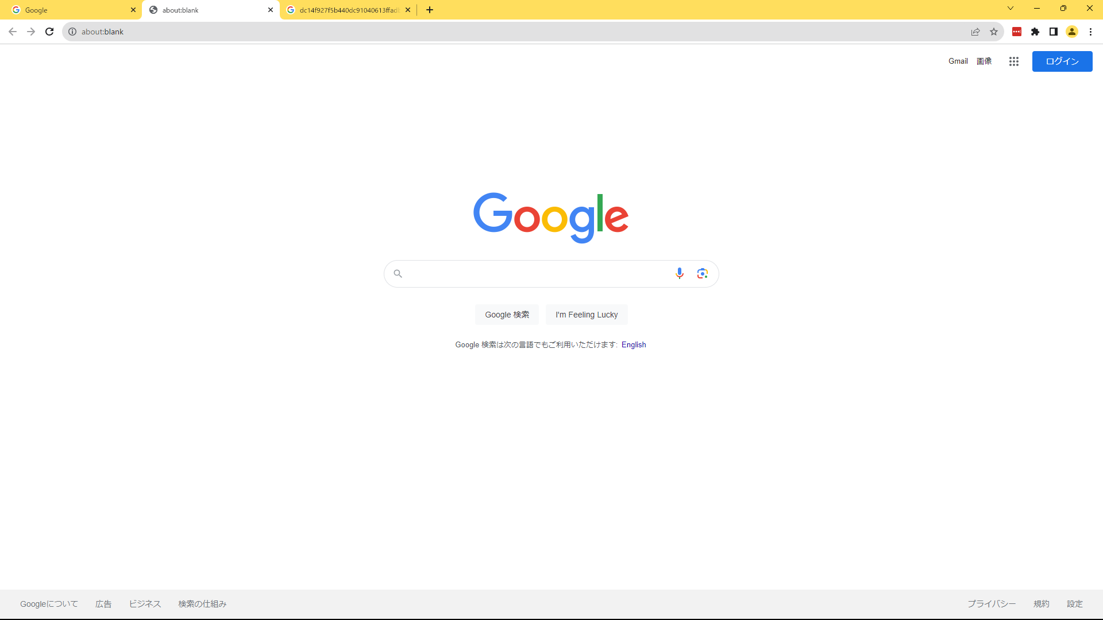
Task: Click inside the Google search box
Action: 534,274
